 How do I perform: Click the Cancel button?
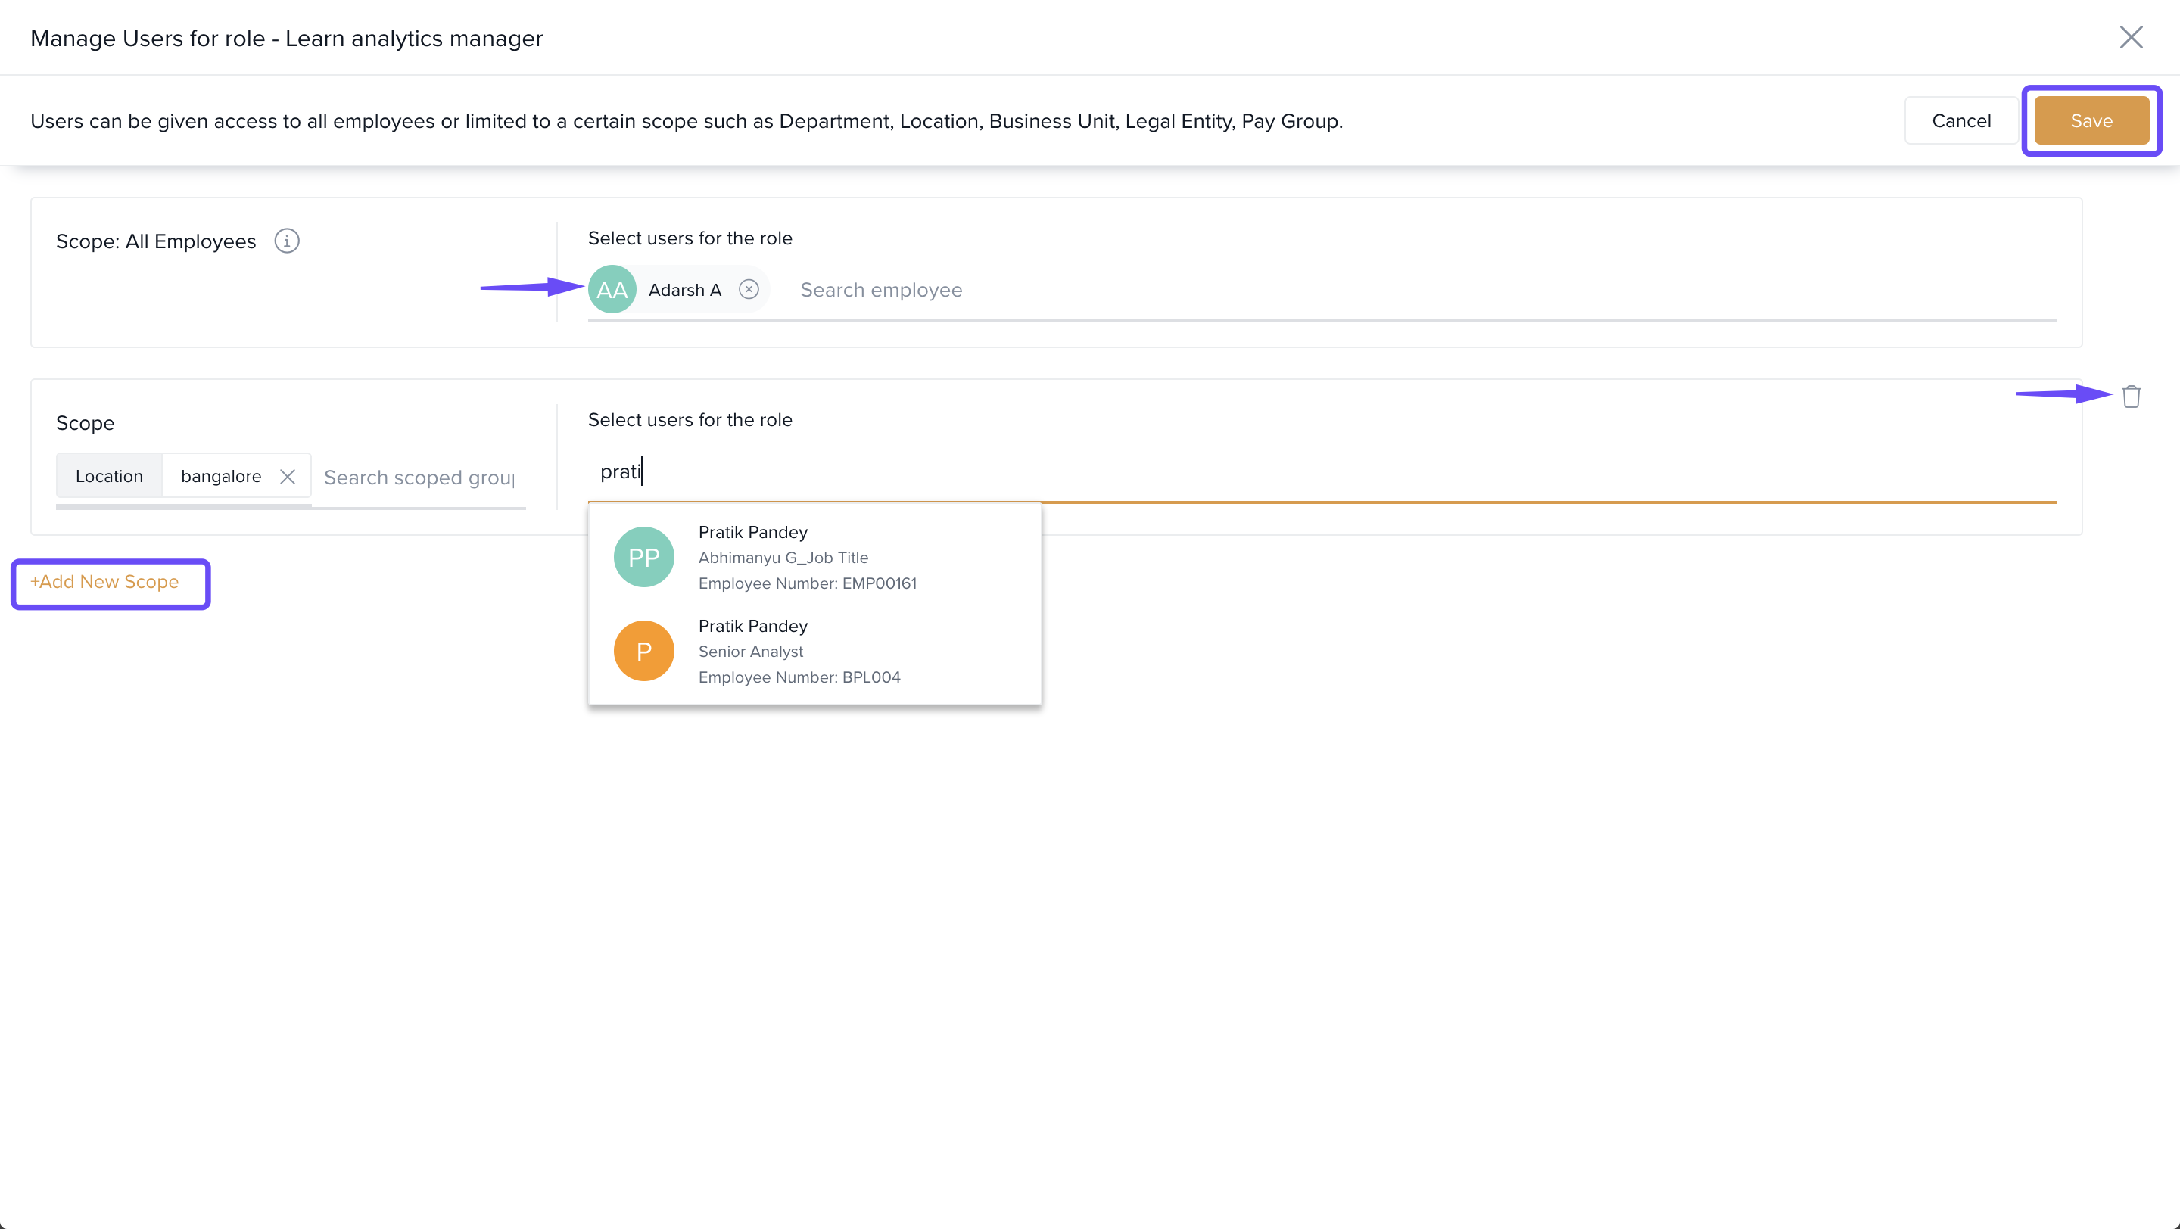tap(1960, 121)
